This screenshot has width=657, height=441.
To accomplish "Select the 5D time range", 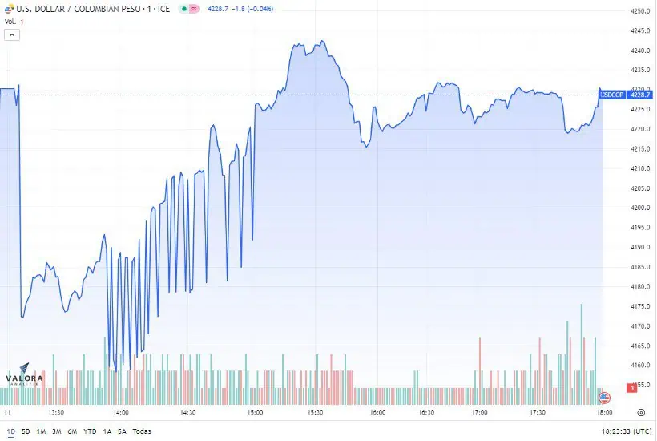I will [26, 431].
